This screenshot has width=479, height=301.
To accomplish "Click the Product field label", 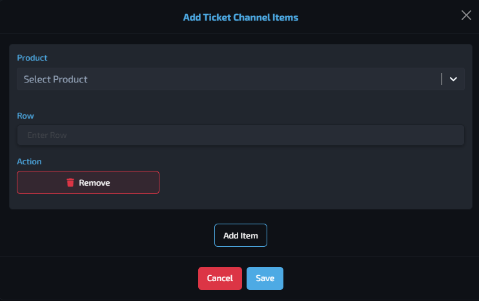I will (32, 57).
